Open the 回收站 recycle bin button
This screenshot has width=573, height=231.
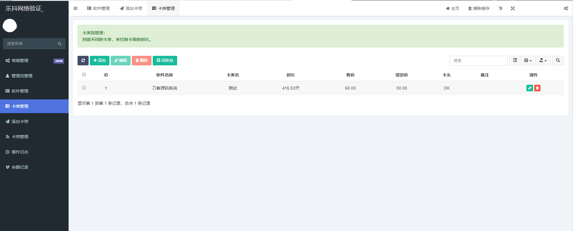tap(165, 61)
